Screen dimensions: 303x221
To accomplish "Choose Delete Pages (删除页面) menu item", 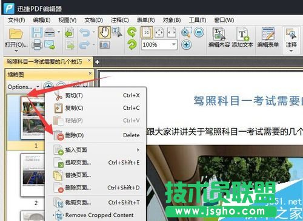I will point(96,188).
